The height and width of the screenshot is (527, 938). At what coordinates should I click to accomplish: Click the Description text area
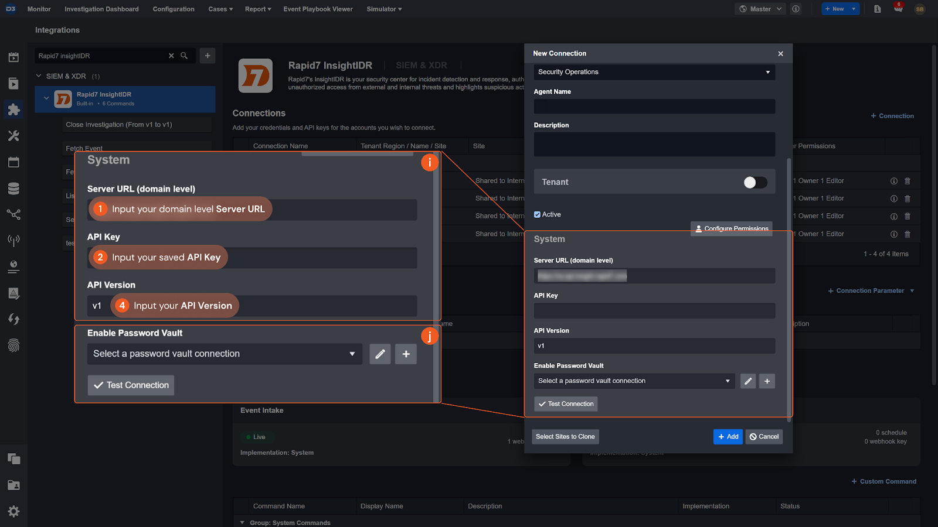point(654,144)
